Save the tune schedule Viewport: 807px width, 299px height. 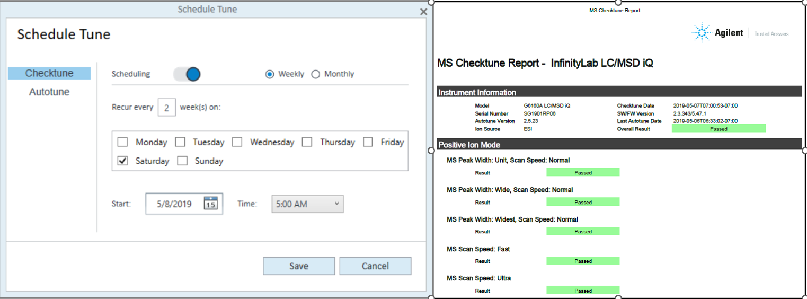[299, 266]
